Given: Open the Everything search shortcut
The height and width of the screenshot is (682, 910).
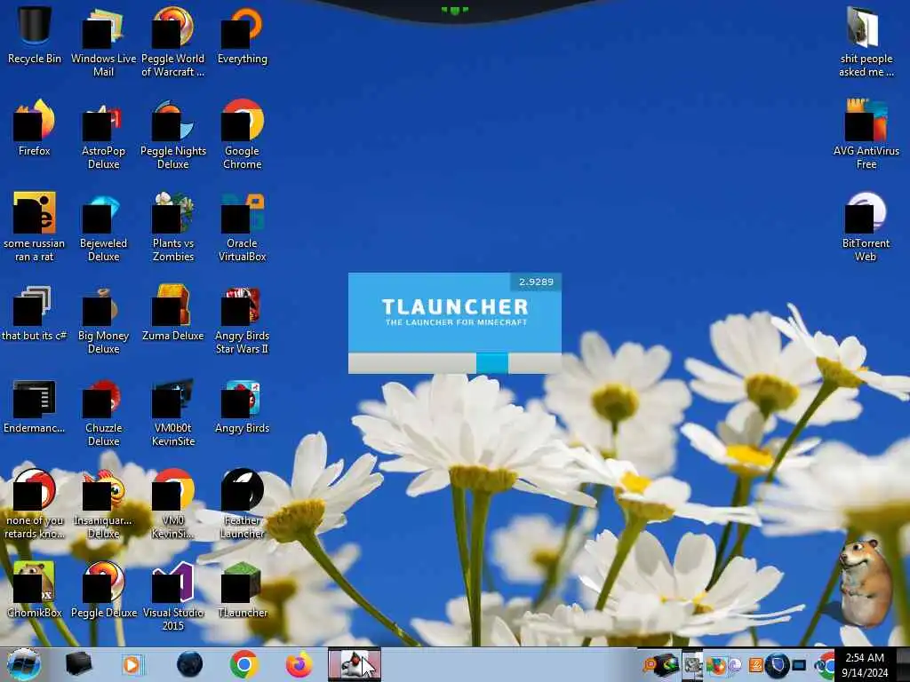Looking at the screenshot, I should tap(242, 36).
